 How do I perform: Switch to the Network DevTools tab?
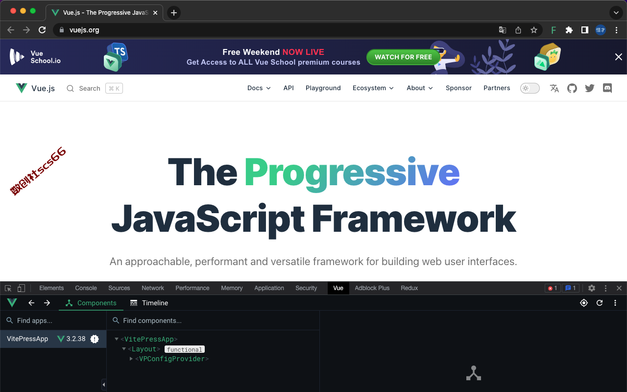coord(153,288)
